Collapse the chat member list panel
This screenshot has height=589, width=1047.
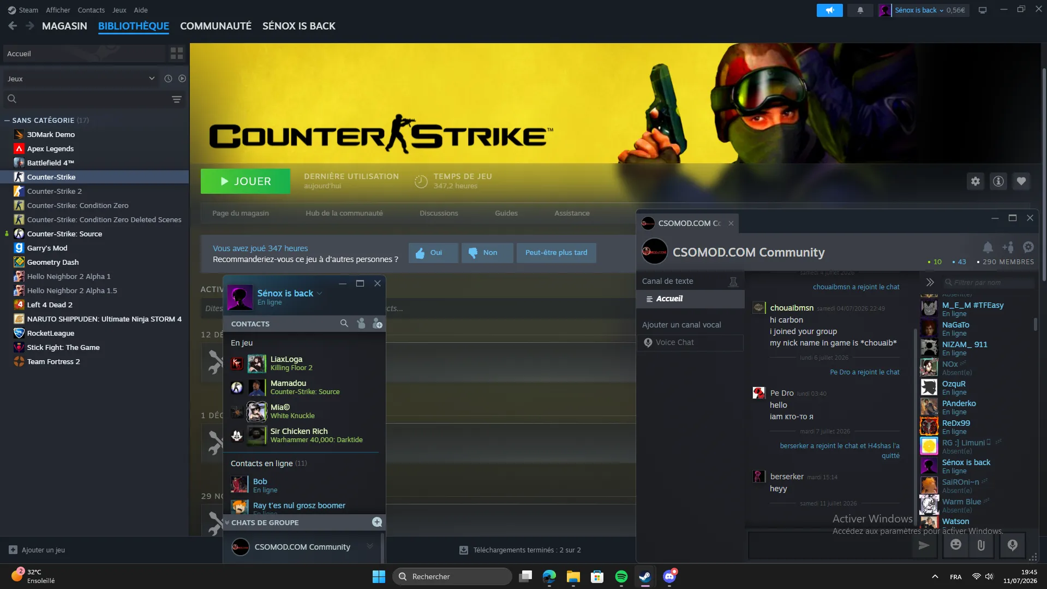(x=930, y=282)
